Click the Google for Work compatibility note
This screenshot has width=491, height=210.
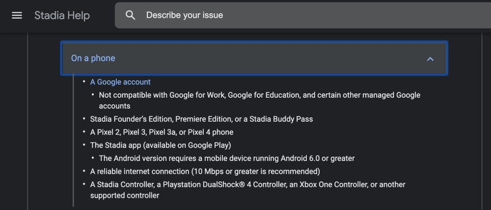(x=259, y=95)
